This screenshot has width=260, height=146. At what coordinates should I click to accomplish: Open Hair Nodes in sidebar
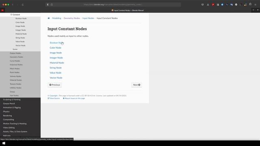tap(14, 96)
